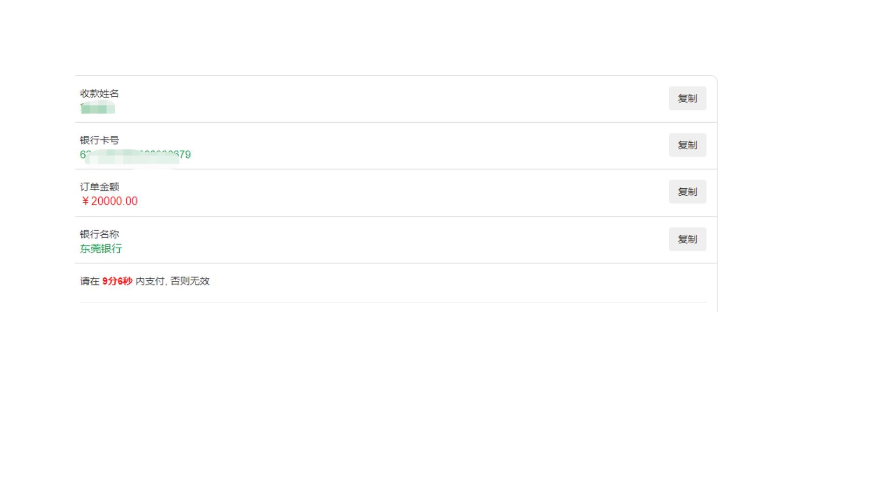Select the red 20000.00 amount figure
Screen dimensions: 894x502
coord(114,201)
